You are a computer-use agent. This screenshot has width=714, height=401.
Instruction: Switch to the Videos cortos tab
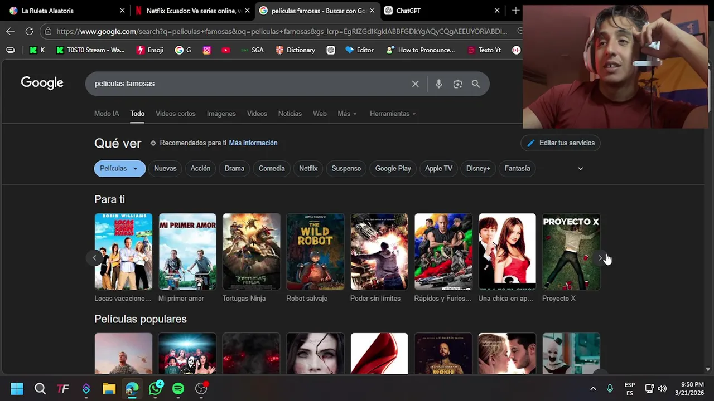point(176,114)
